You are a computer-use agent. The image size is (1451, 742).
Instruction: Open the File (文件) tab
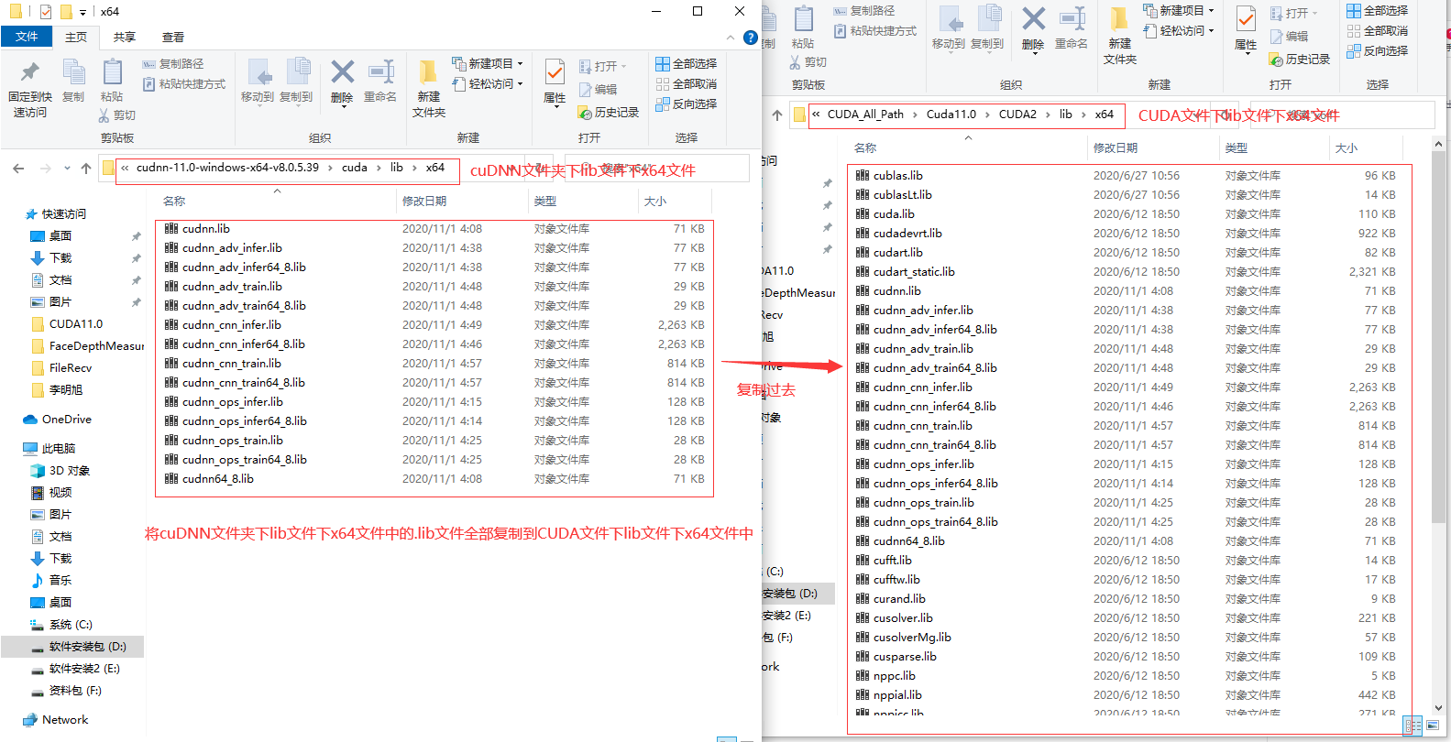coord(27,37)
